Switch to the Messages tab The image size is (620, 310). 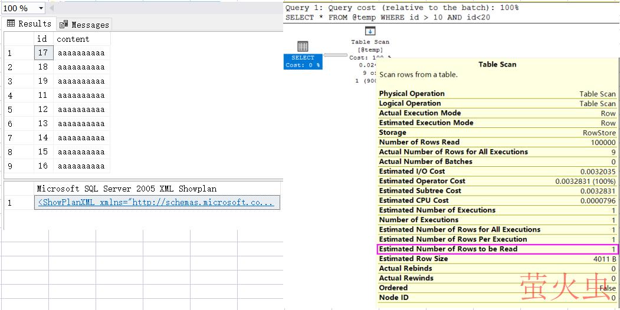(x=84, y=25)
